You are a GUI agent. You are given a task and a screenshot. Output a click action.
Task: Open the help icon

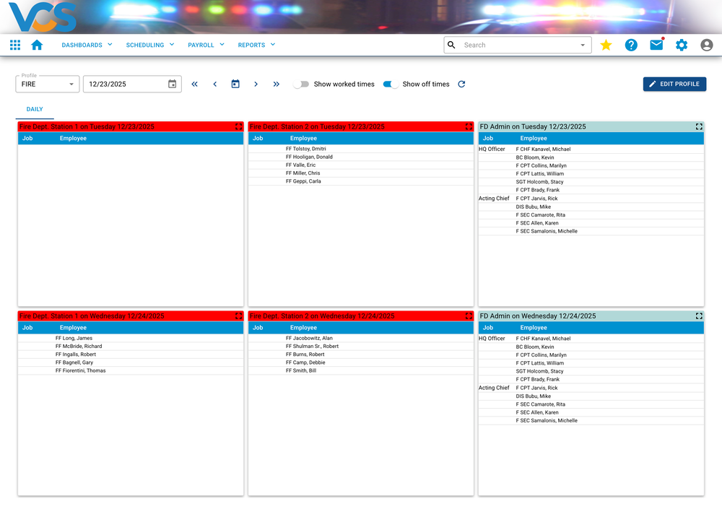point(631,44)
